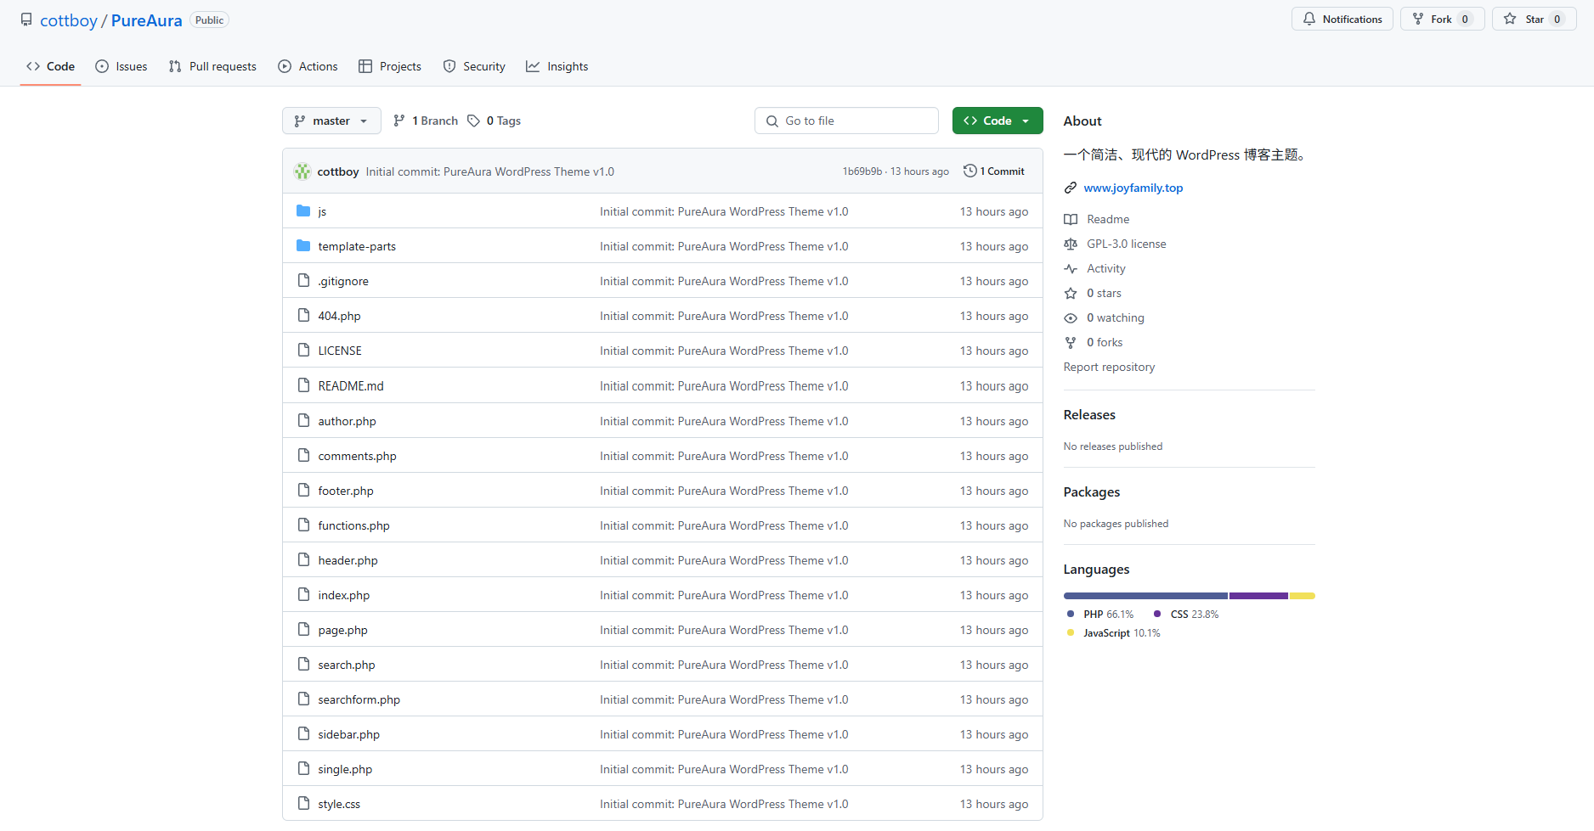Click the magnifier icon in Go to file
Image resolution: width=1594 pixels, height=831 pixels.
pyautogui.click(x=772, y=121)
